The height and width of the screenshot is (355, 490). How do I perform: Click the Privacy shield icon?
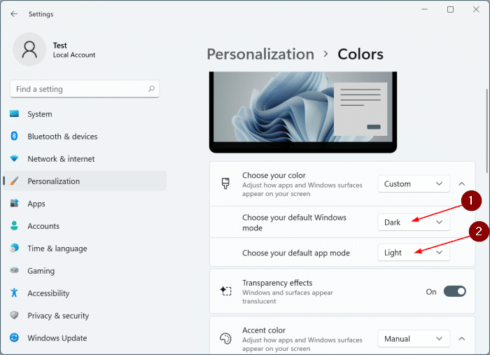click(x=14, y=315)
